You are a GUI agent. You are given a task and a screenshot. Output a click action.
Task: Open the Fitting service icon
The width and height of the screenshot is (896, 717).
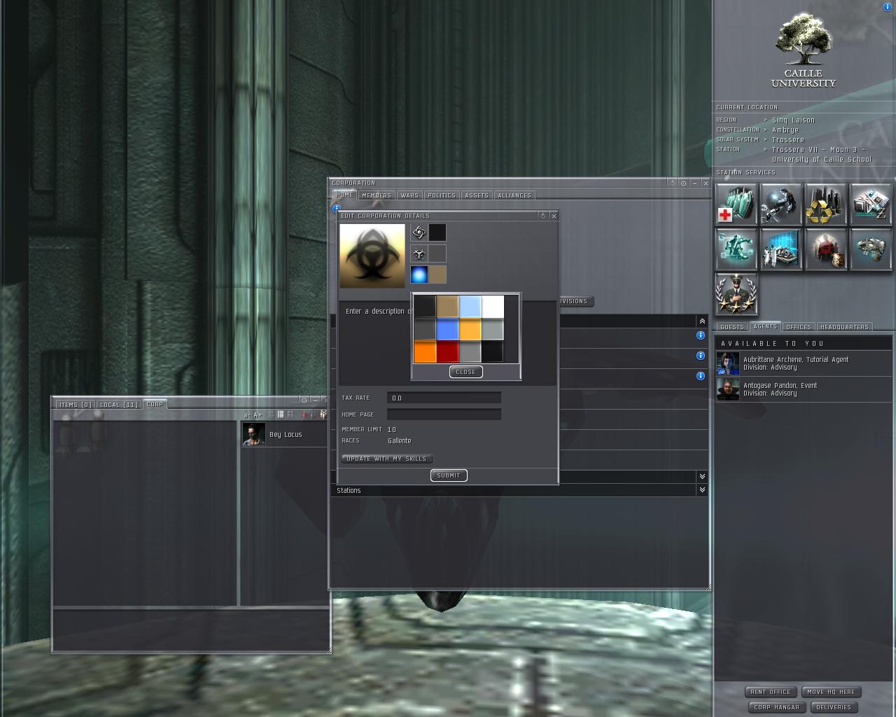click(x=736, y=249)
